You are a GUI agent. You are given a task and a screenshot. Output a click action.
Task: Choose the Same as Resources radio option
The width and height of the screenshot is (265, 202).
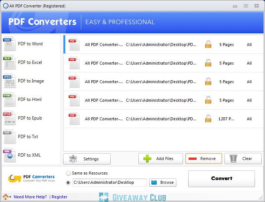tap(68, 173)
